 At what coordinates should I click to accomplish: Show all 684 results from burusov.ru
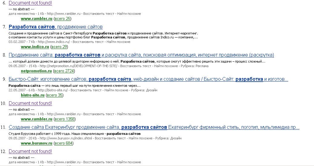(64, 143)
